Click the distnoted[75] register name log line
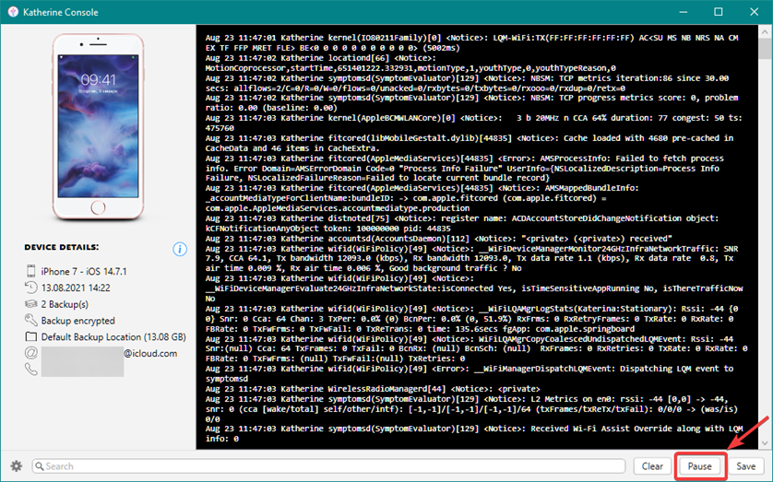The height and width of the screenshot is (482, 773). (462, 224)
